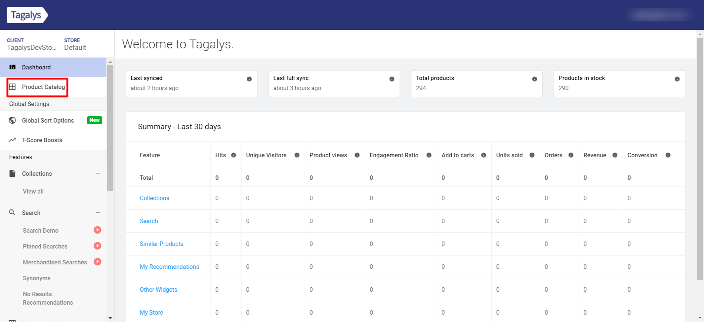This screenshot has height=322, width=704.
Task: Click the Features section label
Action: [x=21, y=157]
